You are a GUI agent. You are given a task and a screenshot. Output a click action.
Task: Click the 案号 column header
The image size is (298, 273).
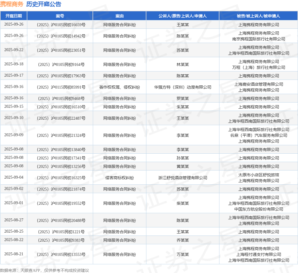(60, 16)
